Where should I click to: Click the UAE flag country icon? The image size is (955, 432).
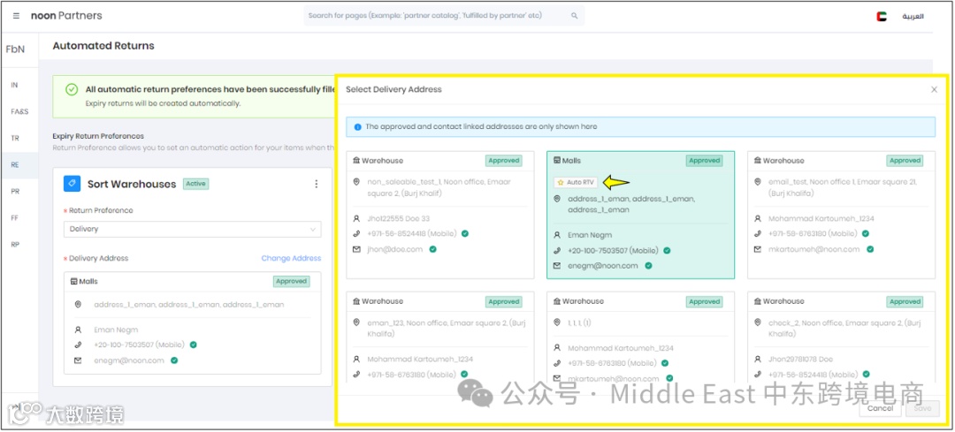[882, 17]
